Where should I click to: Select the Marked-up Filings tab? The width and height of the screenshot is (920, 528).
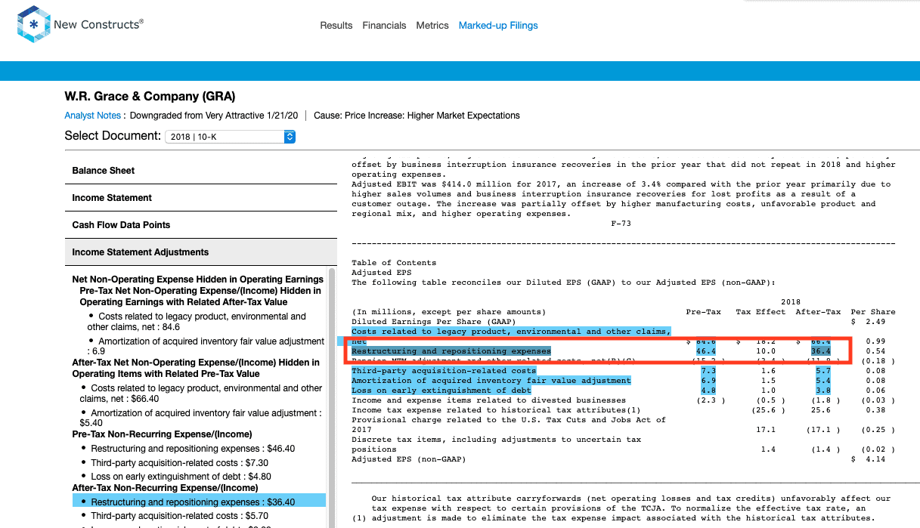pos(498,26)
